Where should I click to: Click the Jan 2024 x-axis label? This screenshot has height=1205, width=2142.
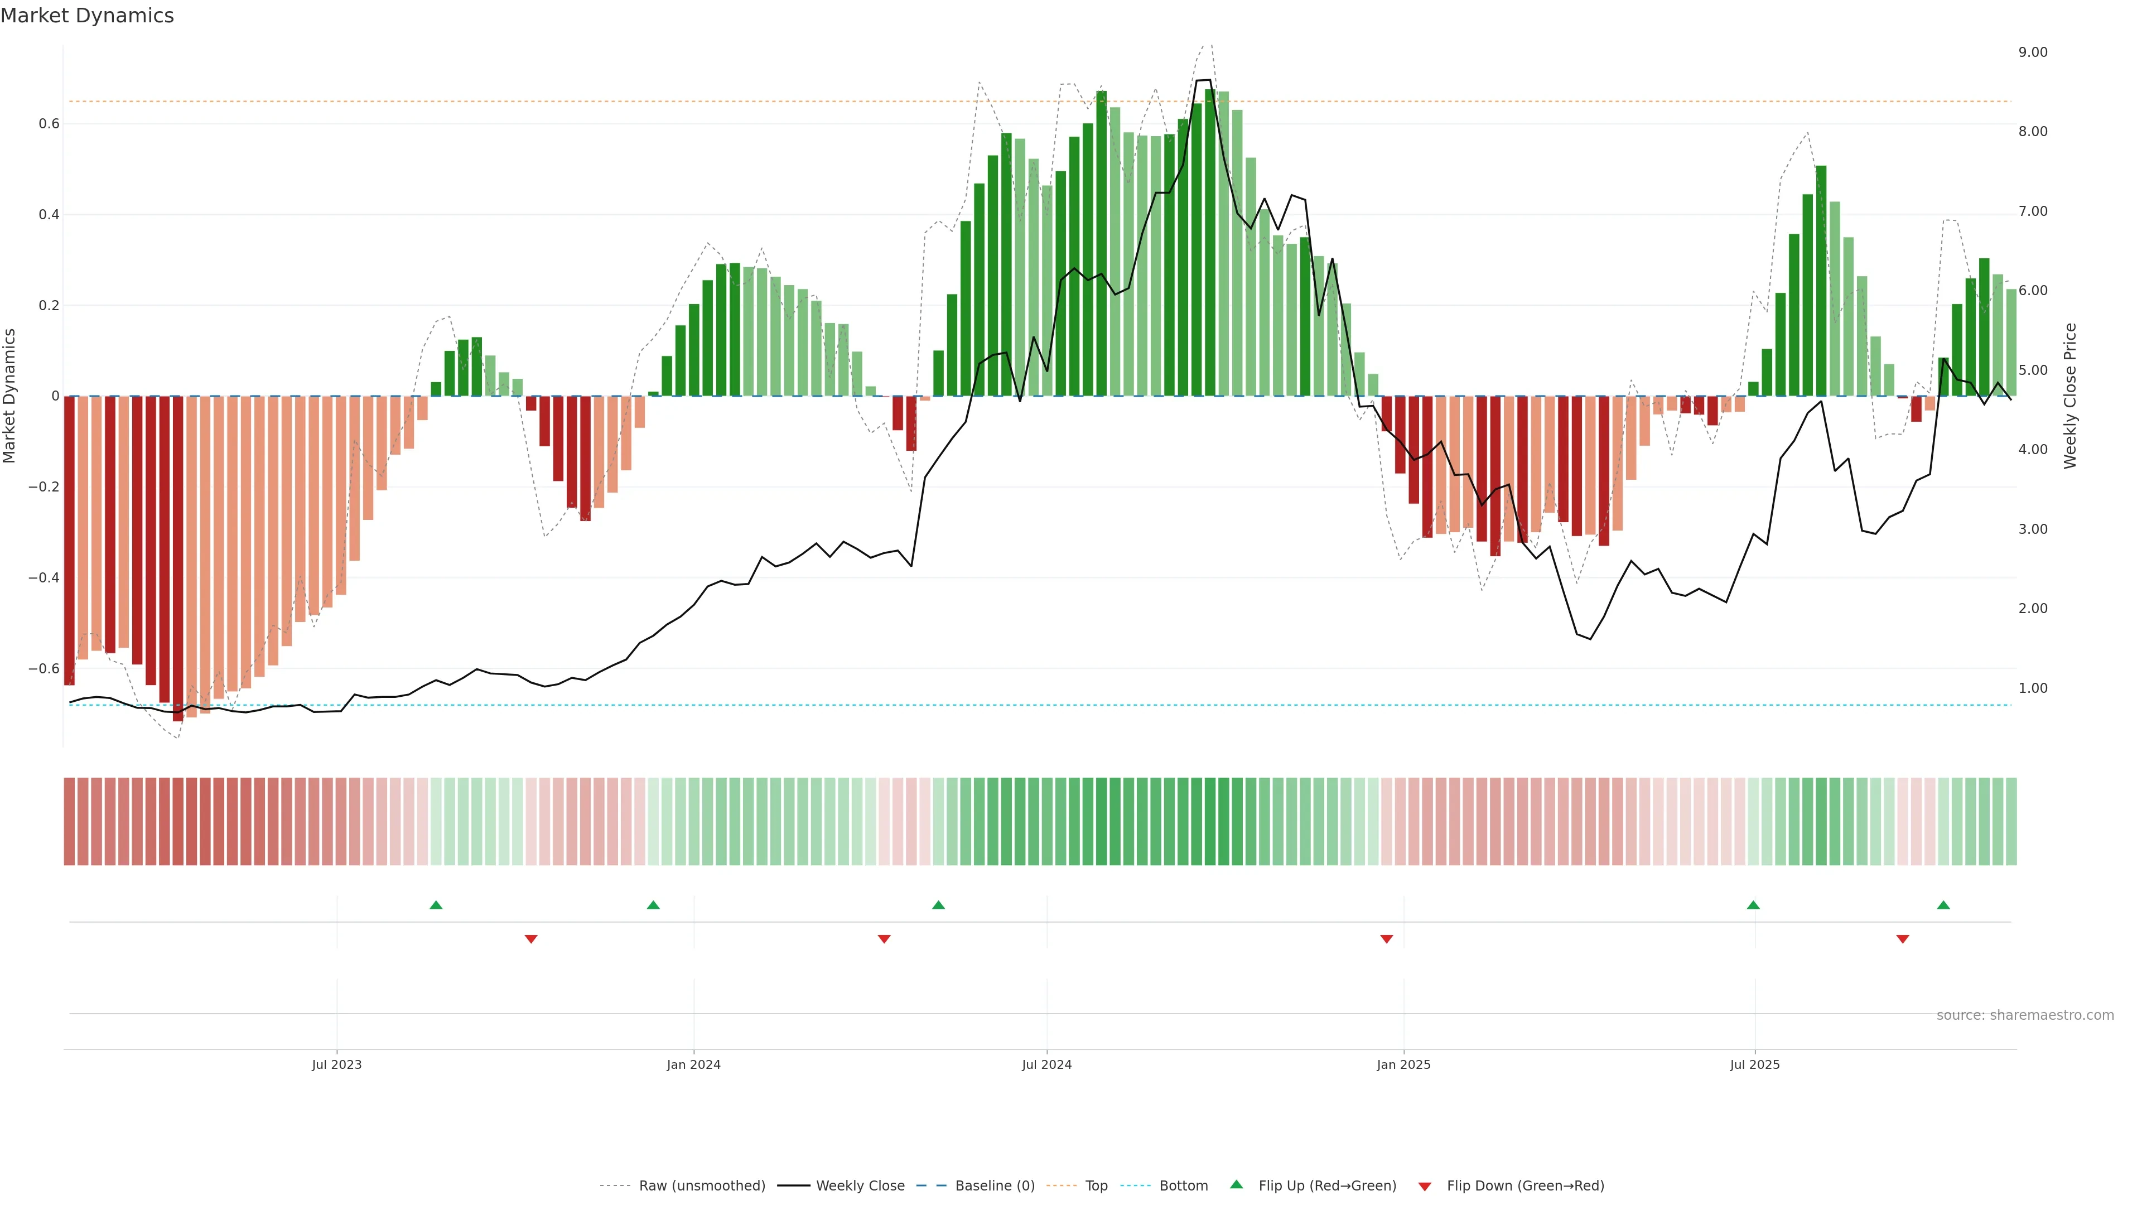pyautogui.click(x=693, y=1064)
